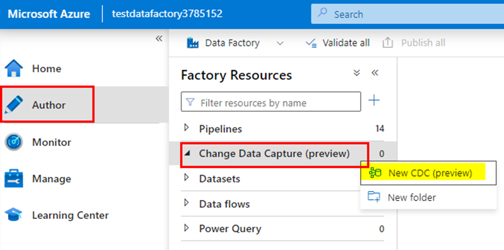
Task: Click the Validate all button
Action: point(337,43)
